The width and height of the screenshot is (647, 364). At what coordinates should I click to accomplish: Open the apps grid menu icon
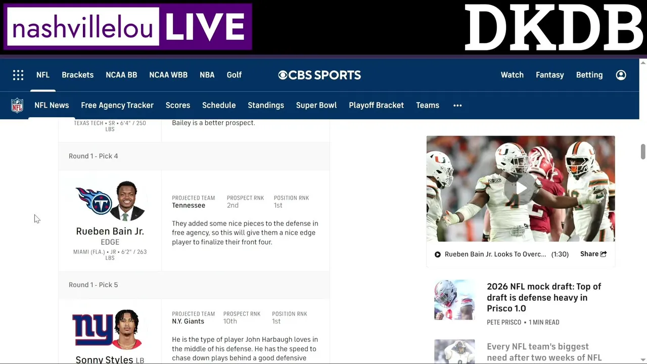18,75
